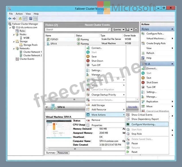Click the Pause icon in the submenu
182x167 pixels.
(128, 143)
